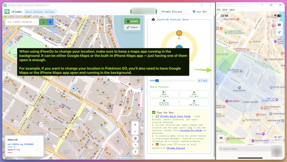This screenshot has width=287, height=162.
Task: Click the Speed 6.7 m/s status line
Action: pyautogui.click(x=14, y=150)
